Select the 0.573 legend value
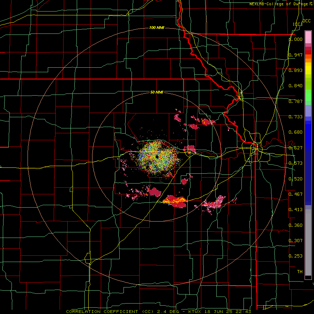314x314 pixels. 296,163
